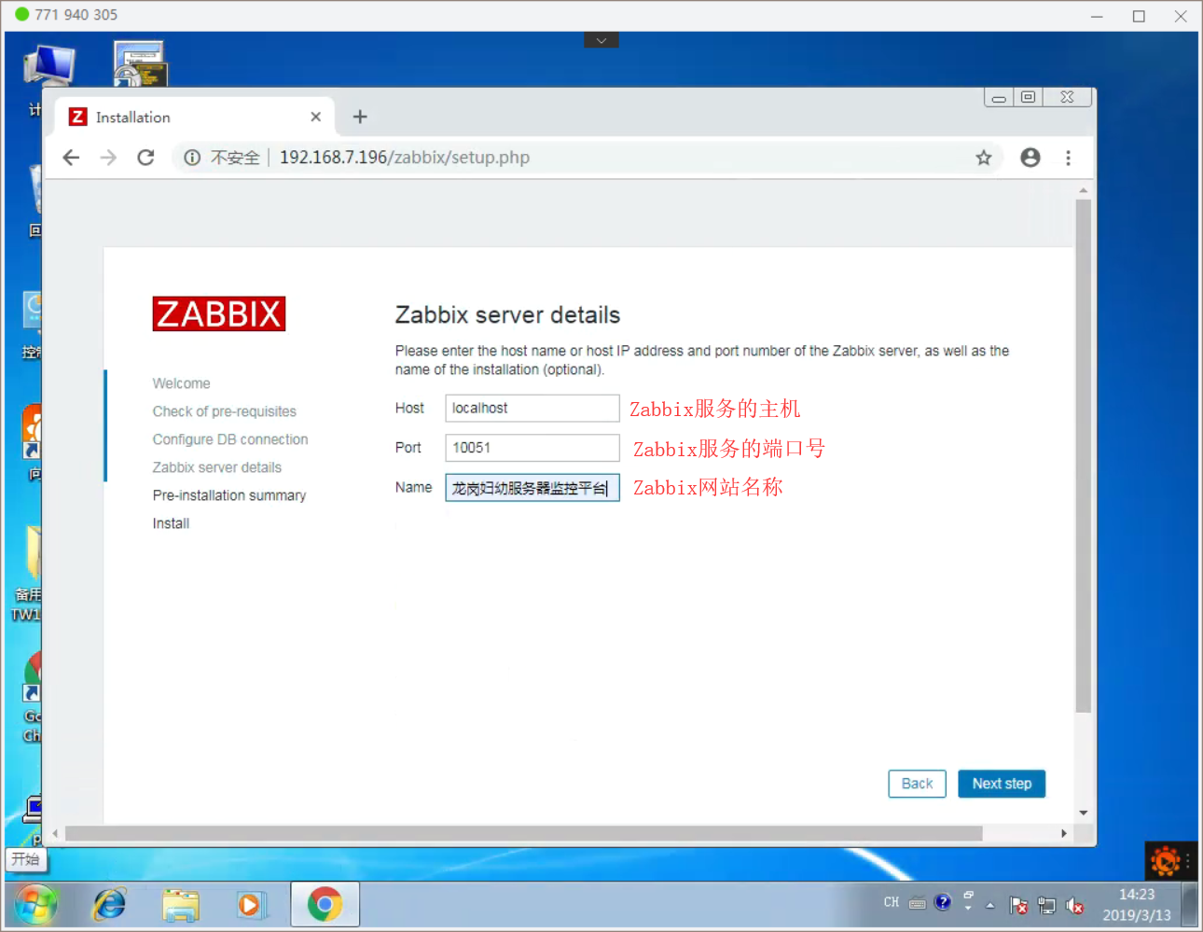This screenshot has height=932, width=1203.
Task: Open the dots menu beside the orange icon
Action: (x=1188, y=861)
